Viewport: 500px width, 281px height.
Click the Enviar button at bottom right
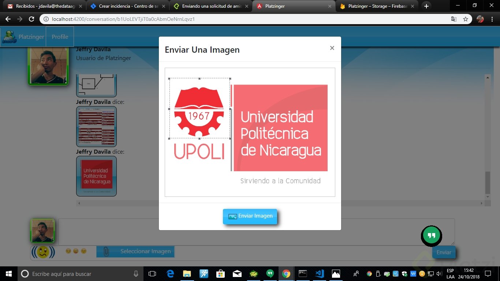click(x=444, y=252)
